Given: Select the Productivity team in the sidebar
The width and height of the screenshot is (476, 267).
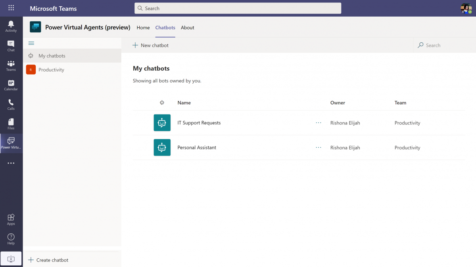Looking at the screenshot, I should [51, 69].
